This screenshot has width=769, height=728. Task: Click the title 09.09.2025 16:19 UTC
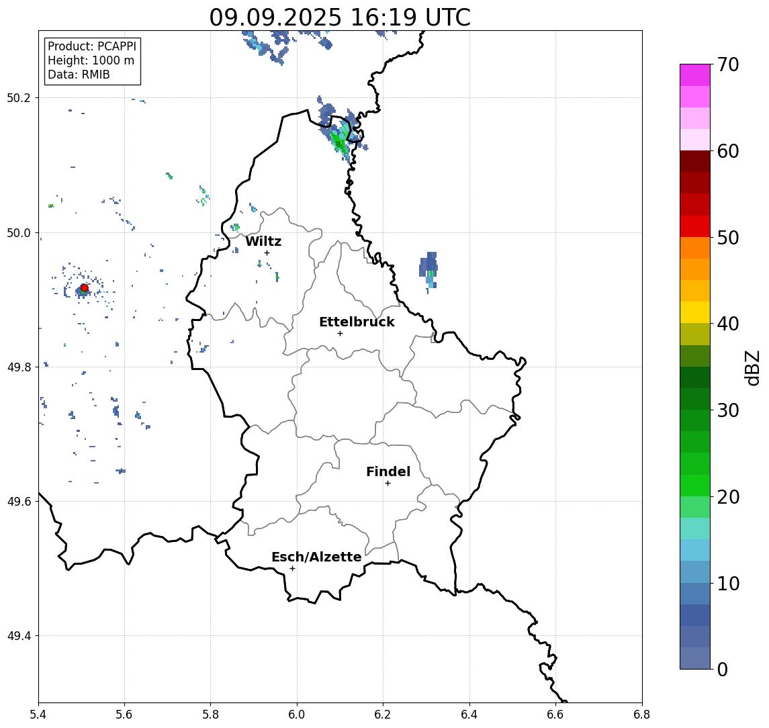click(340, 17)
